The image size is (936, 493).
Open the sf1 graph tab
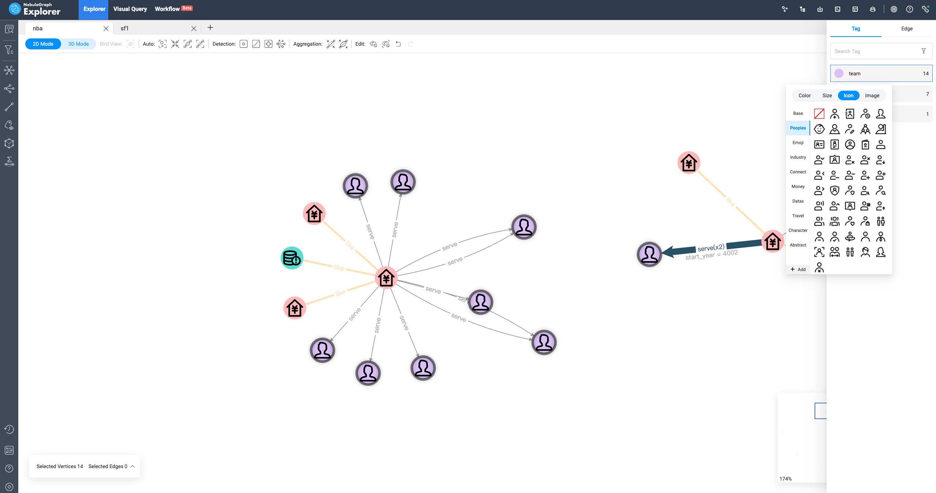124,28
